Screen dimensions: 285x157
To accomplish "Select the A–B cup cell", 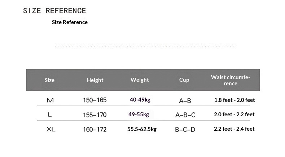I will point(185,101).
